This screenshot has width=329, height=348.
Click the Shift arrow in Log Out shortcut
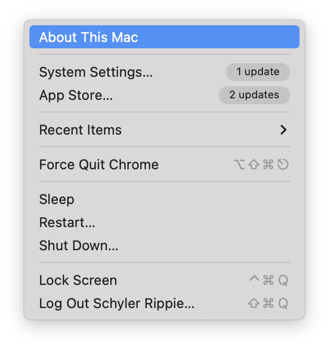[254, 304]
